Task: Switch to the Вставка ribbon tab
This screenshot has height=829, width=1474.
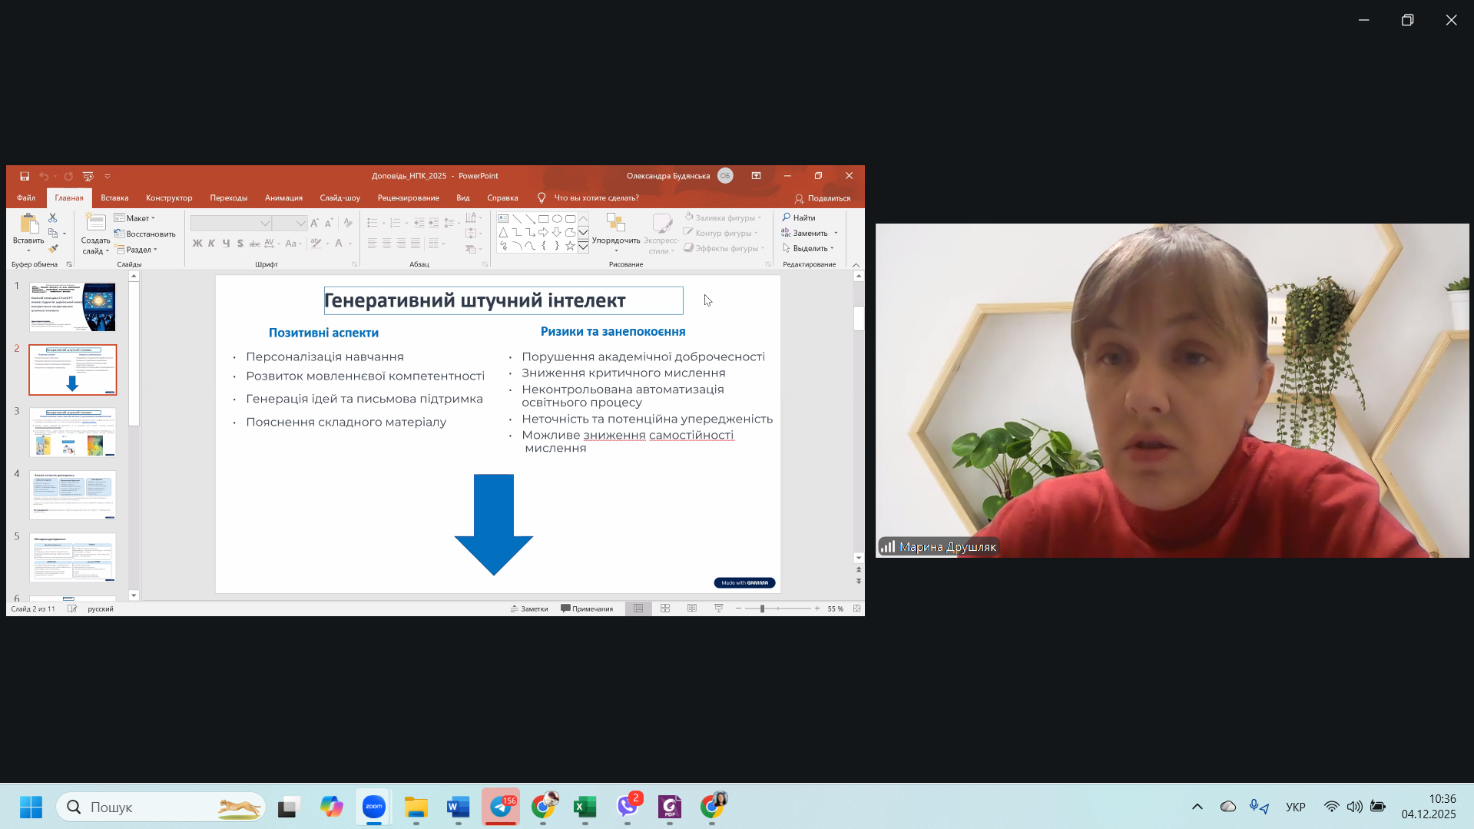Action: pos(114,198)
